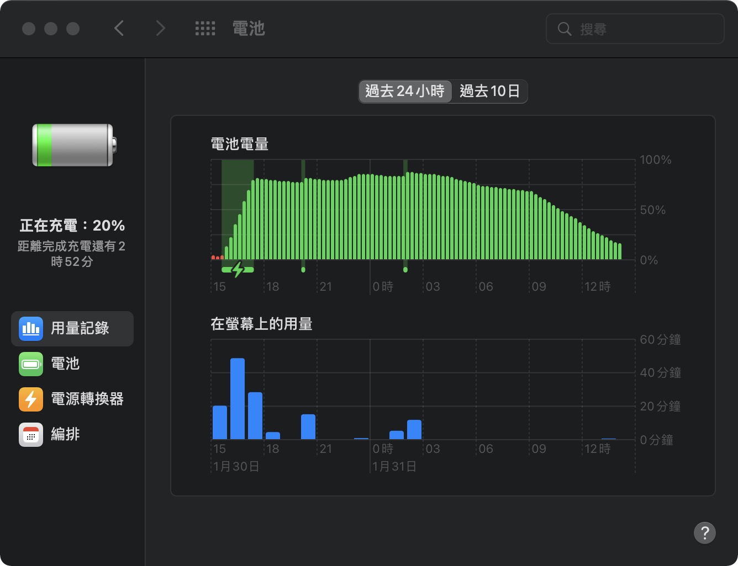The image size is (738, 566).
Task: Click the 正在充電：20% status text
Action: coord(72,226)
